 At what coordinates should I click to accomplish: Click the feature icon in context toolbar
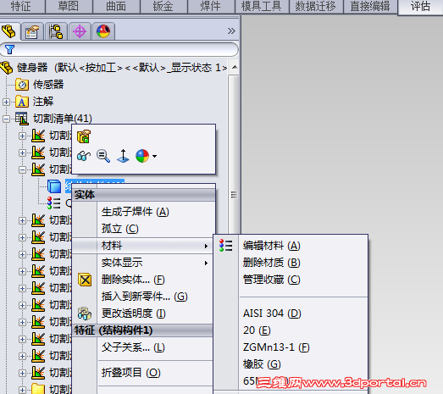tap(84, 136)
